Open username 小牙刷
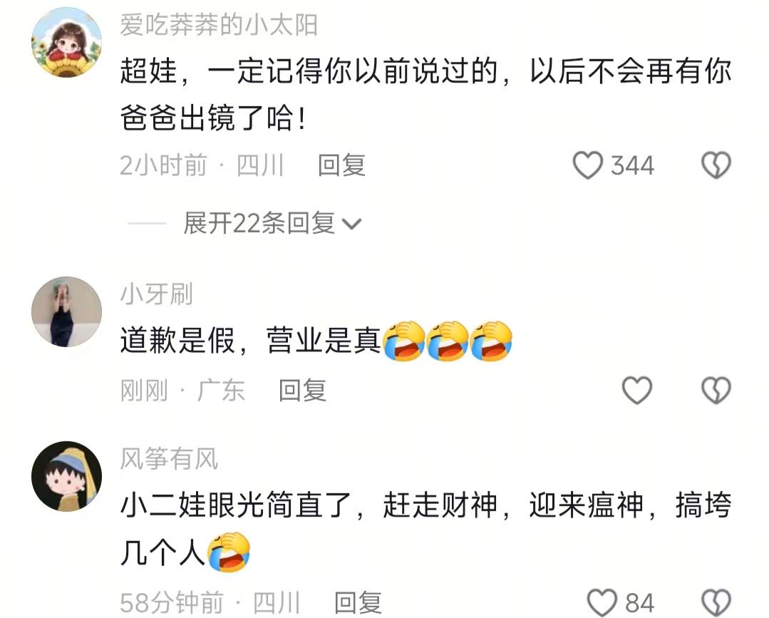The image size is (769, 618). pyautogui.click(x=157, y=294)
